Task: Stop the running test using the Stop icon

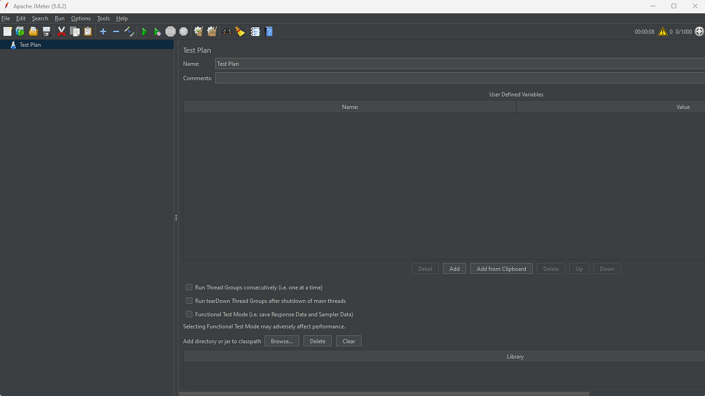Action: coord(170,32)
